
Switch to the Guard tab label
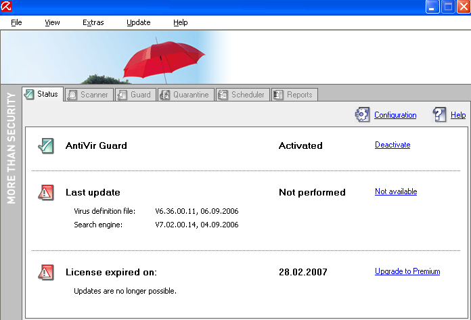[141, 95]
